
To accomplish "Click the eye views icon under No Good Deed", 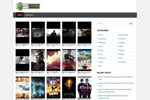I will [63, 46].
